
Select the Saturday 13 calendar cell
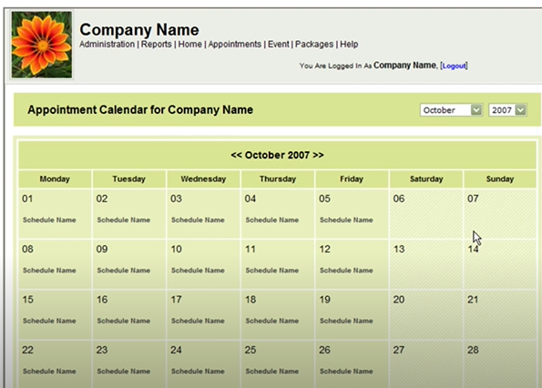point(426,264)
